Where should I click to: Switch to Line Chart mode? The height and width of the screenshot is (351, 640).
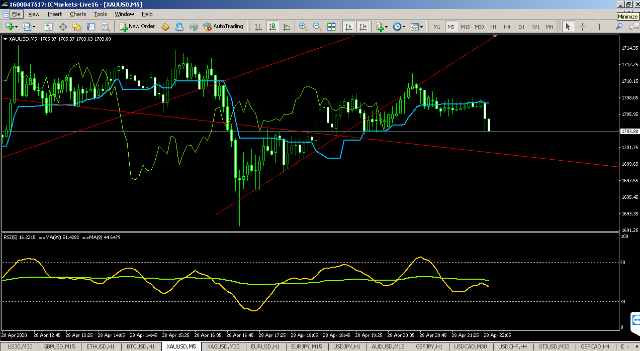point(286,27)
